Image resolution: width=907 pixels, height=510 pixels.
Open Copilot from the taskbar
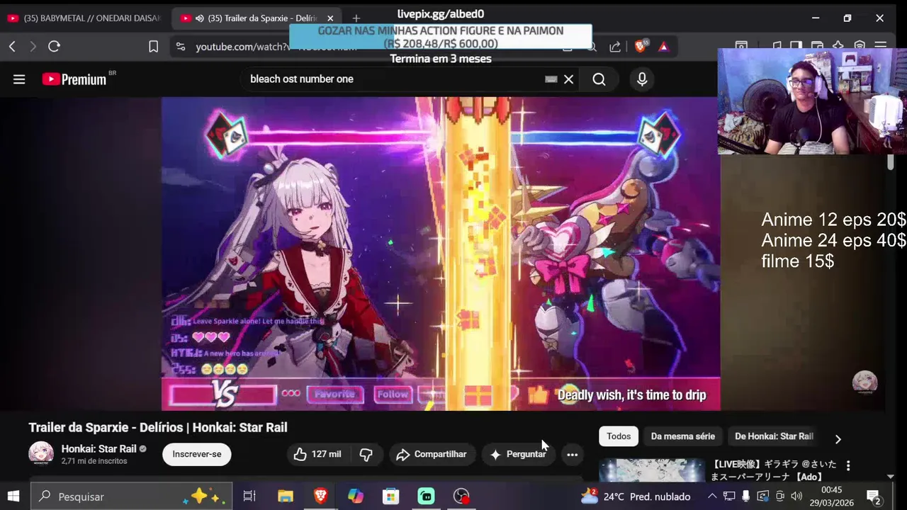(356, 497)
